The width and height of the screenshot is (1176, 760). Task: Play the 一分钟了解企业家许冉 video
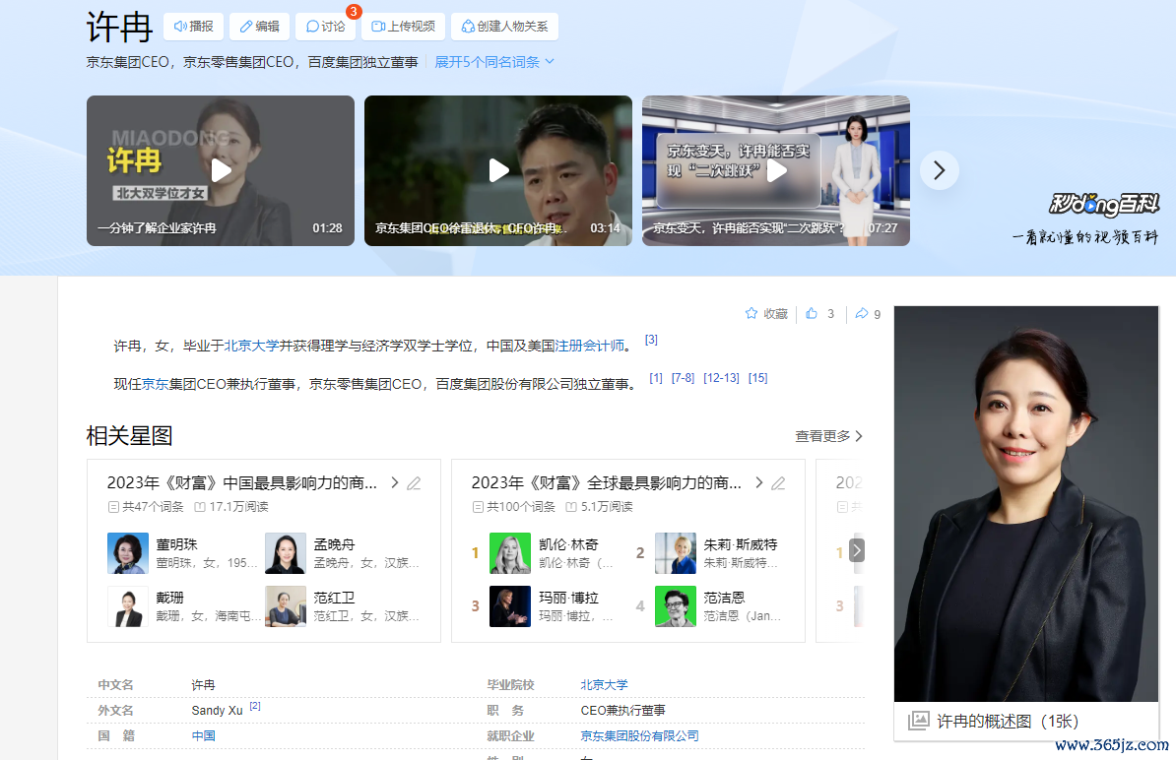coord(221,170)
